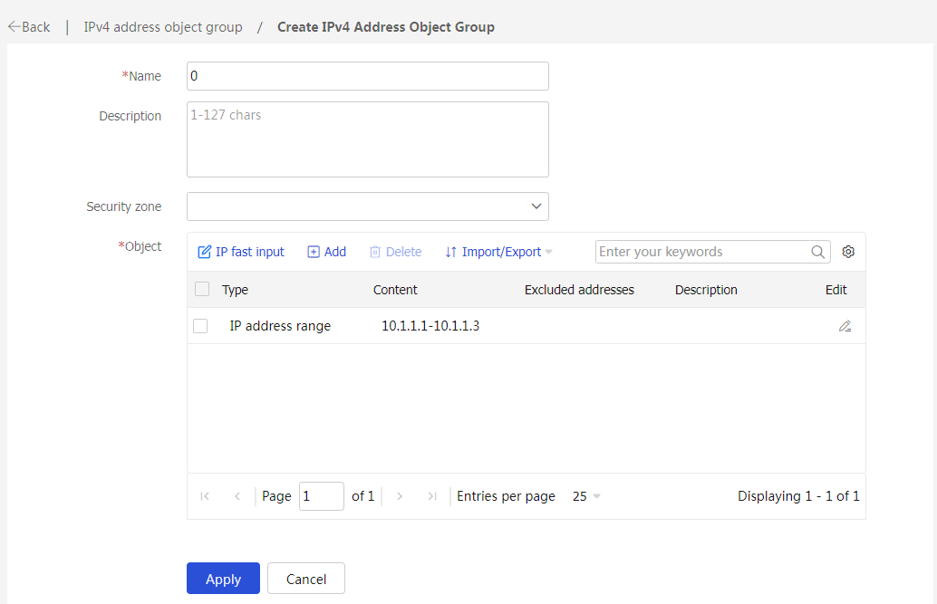Click the Apply button
This screenshot has height=604, width=937.
(223, 579)
